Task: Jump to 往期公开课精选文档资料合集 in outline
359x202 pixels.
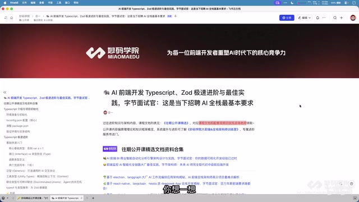Action: 21,103
